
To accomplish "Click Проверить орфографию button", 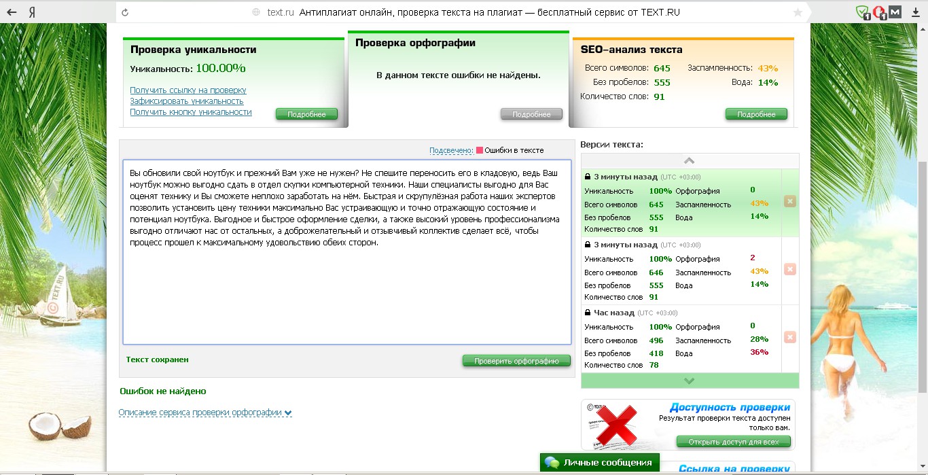I will click(516, 361).
